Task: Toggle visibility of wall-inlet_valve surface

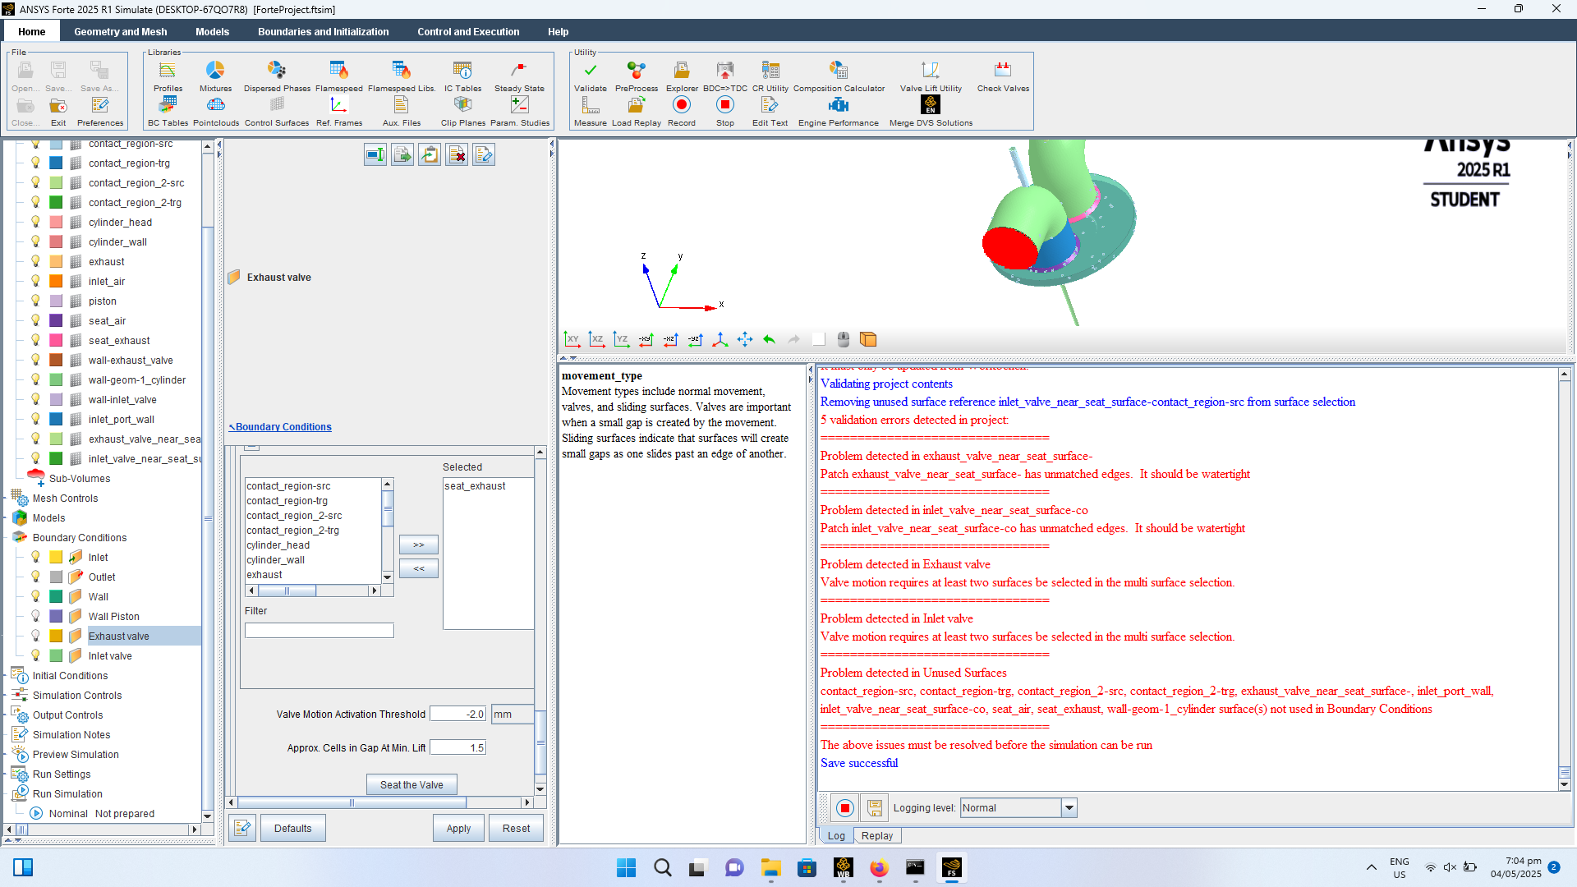Action: click(35, 399)
